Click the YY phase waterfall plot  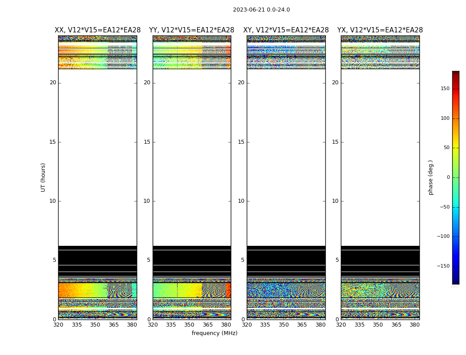click(x=192, y=177)
